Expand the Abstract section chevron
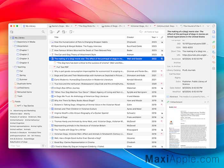224x168 pixels. pos(208,97)
